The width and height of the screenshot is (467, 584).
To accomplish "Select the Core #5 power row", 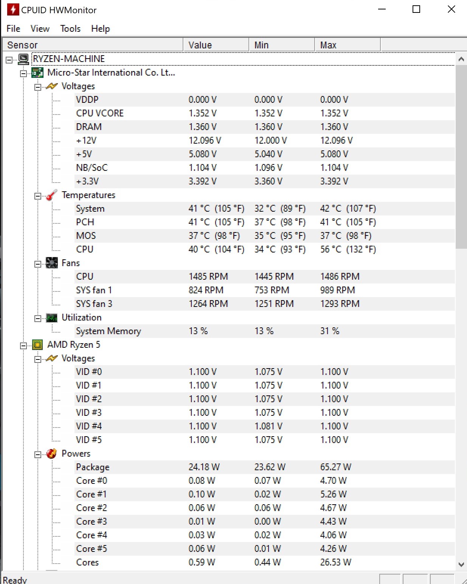I will 265,549.
